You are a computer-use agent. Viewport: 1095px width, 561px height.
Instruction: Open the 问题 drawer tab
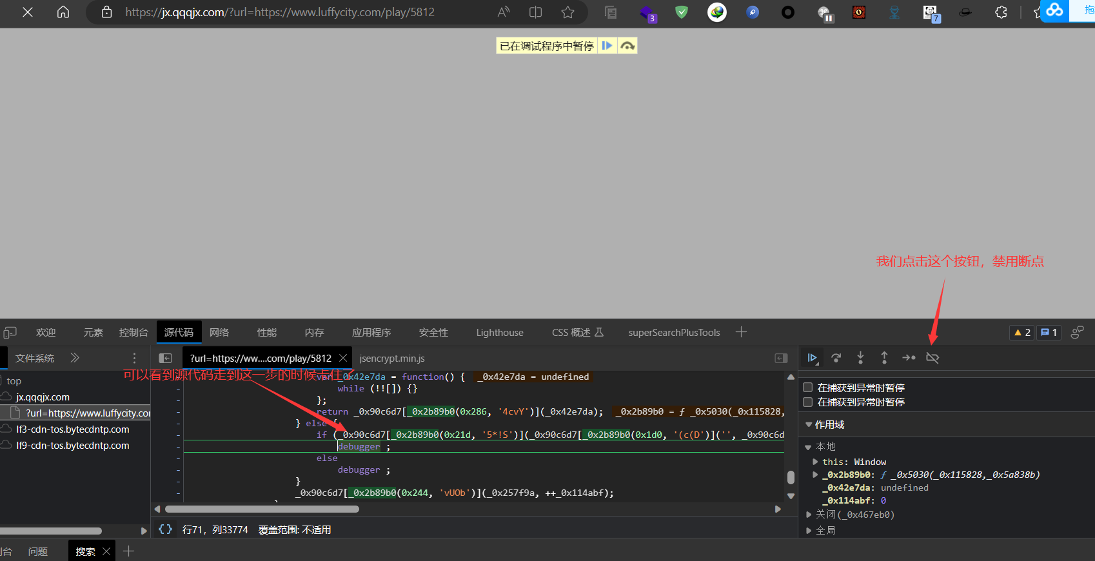tap(38, 551)
